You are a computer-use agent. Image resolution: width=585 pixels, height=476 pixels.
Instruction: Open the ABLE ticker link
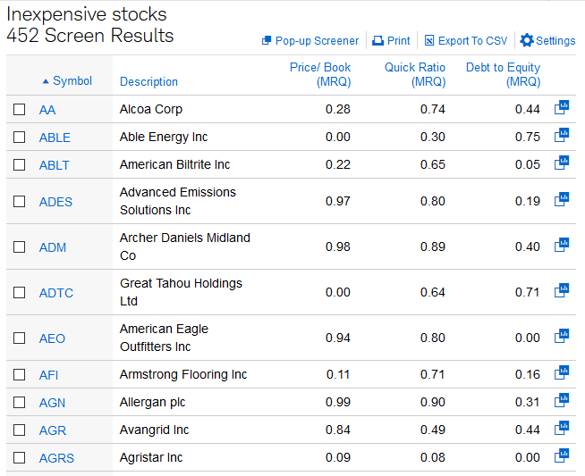[55, 138]
